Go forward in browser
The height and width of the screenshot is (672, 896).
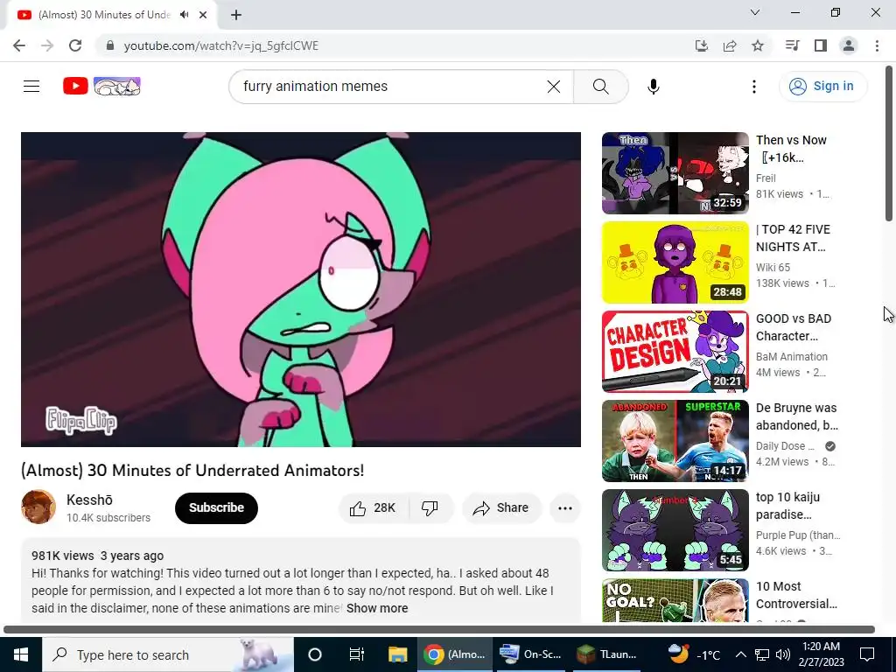47,45
